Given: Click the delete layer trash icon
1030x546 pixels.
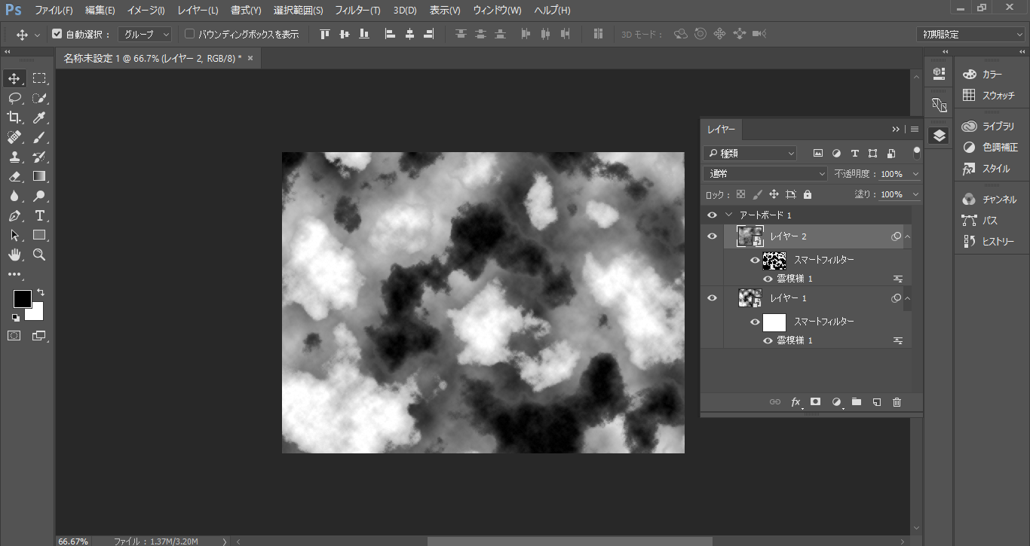Looking at the screenshot, I should pos(897,402).
